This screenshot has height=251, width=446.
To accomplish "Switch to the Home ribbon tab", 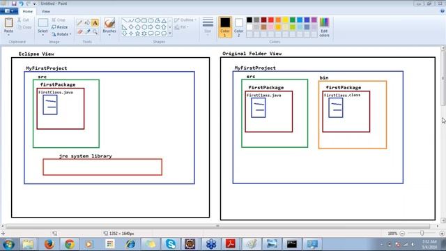I will 28,11.
